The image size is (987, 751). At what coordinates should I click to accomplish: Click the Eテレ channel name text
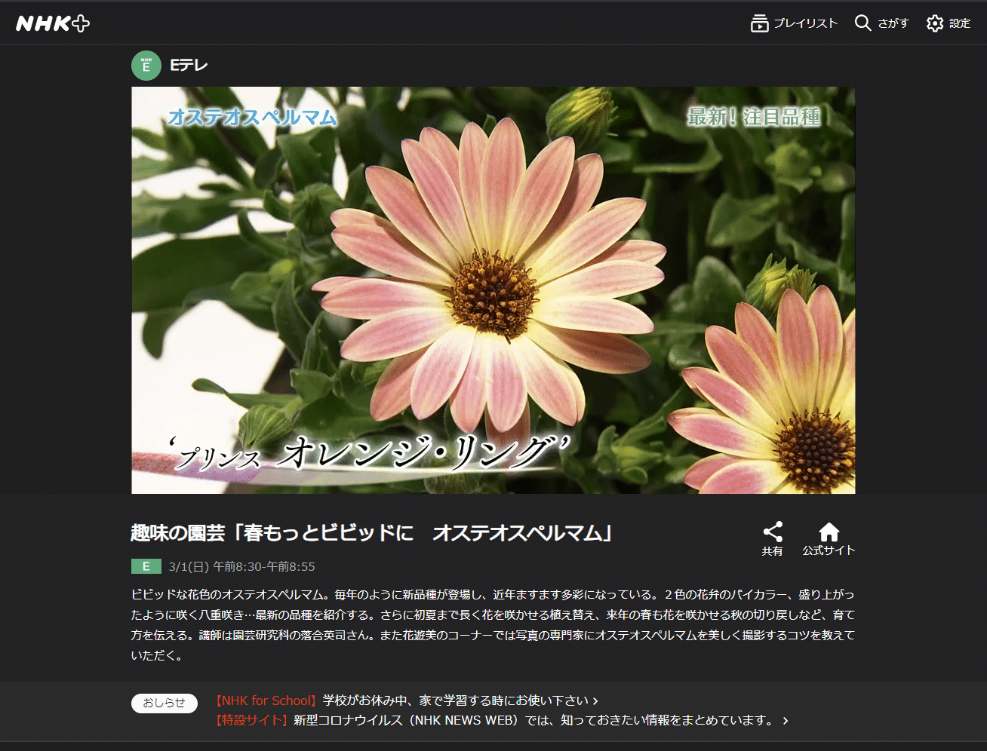(x=189, y=66)
